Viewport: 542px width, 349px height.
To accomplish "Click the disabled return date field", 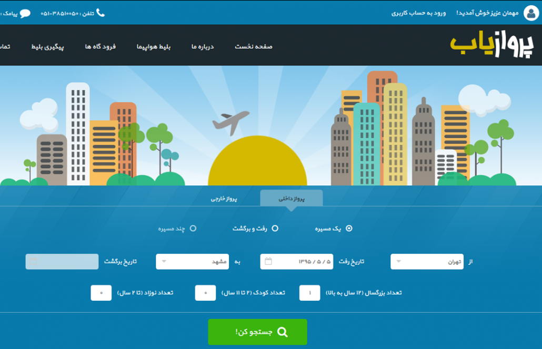I will point(62,261).
